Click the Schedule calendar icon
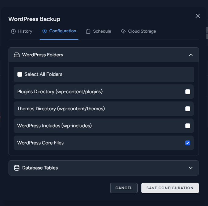208x206 pixels. click(x=88, y=31)
